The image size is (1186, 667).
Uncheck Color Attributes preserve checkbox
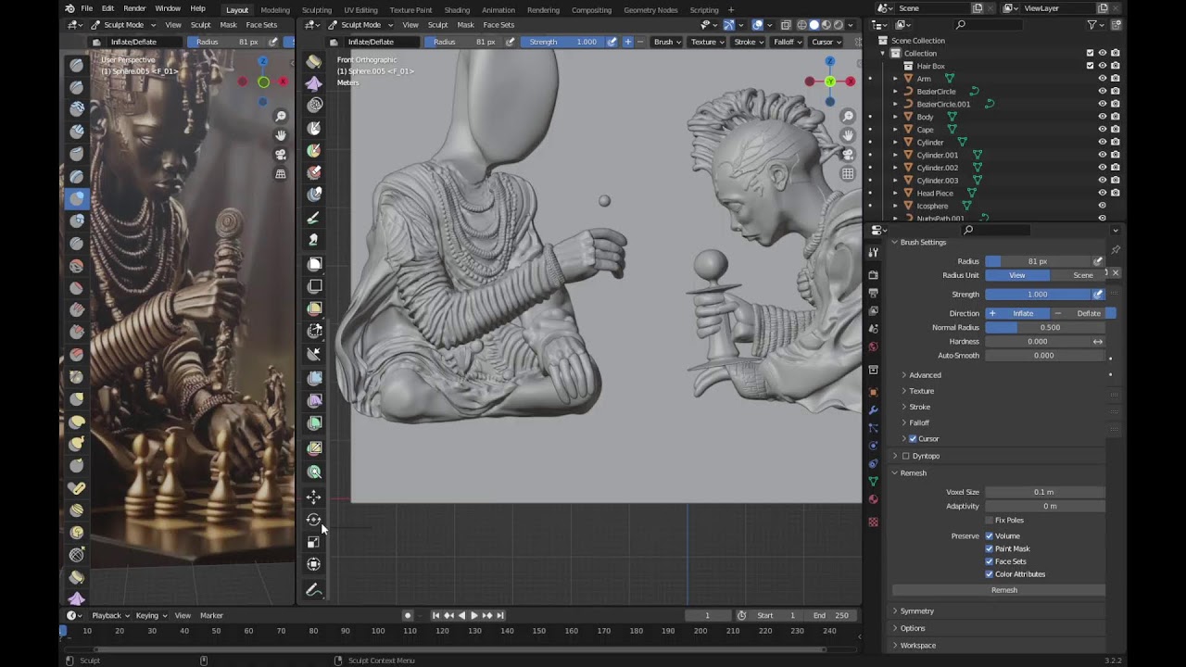pyautogui.click(x=990, y=574)
